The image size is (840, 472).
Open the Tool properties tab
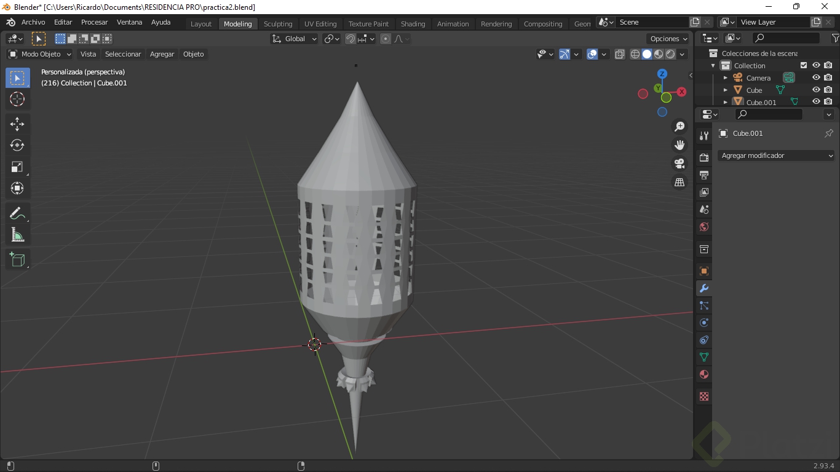point(704,136)
